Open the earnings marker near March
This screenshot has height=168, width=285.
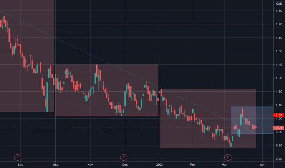[x=228, y=157]
